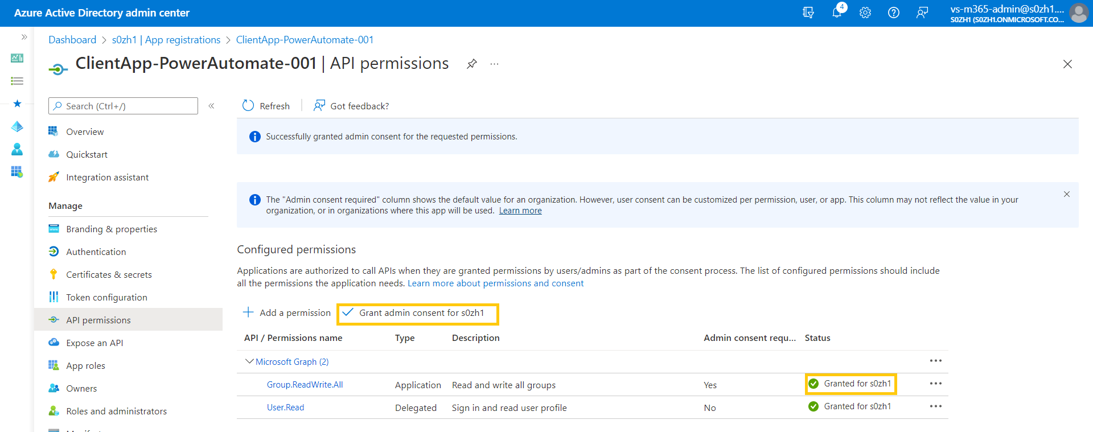Open Overview in sidebar

pos(85,131)
